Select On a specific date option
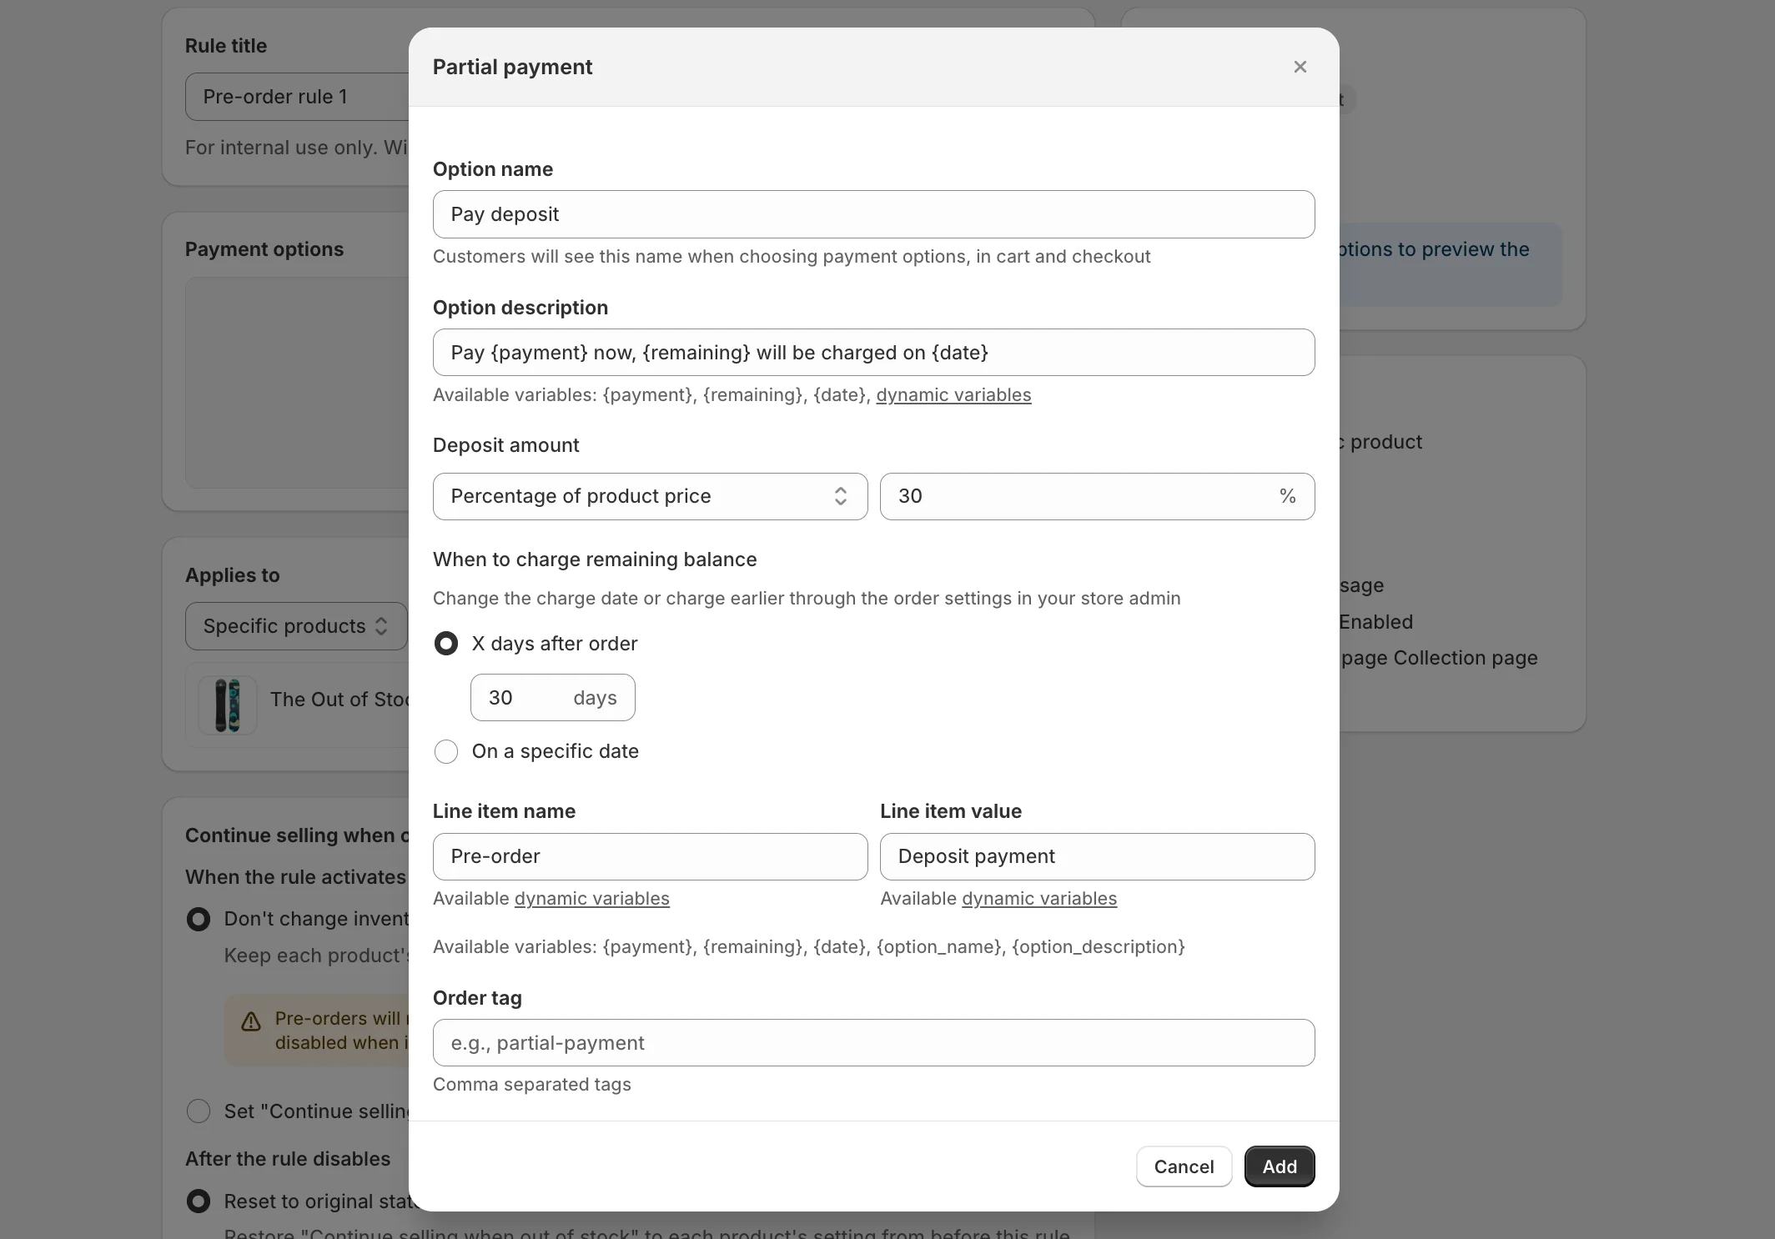Screen dimensions: 1775x1239 point(446,751)
